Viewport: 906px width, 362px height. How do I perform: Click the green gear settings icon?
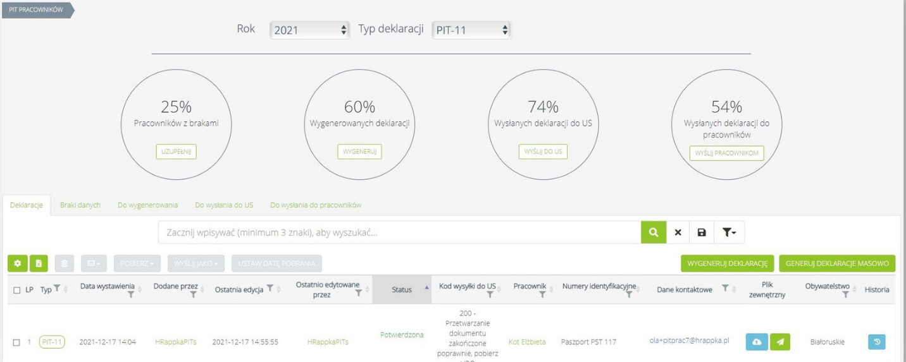[17, 263]
